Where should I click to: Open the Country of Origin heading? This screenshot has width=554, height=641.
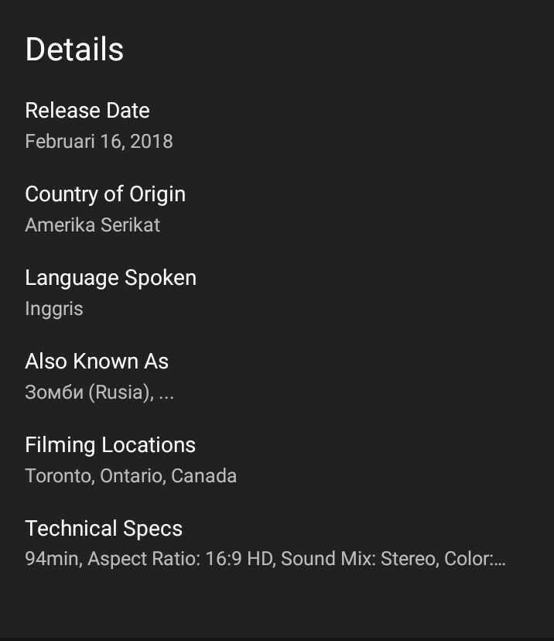(105, 194)
